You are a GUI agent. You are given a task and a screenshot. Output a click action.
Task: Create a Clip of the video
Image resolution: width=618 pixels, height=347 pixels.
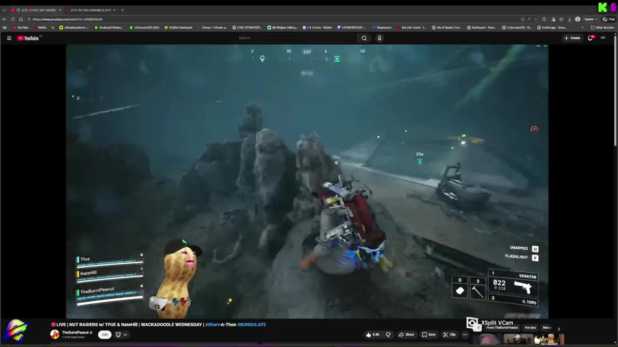449,334
